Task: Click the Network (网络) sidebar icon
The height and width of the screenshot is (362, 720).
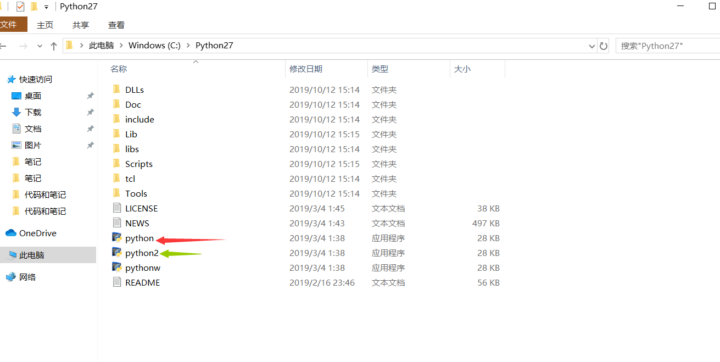Action: tap(11, 277)
